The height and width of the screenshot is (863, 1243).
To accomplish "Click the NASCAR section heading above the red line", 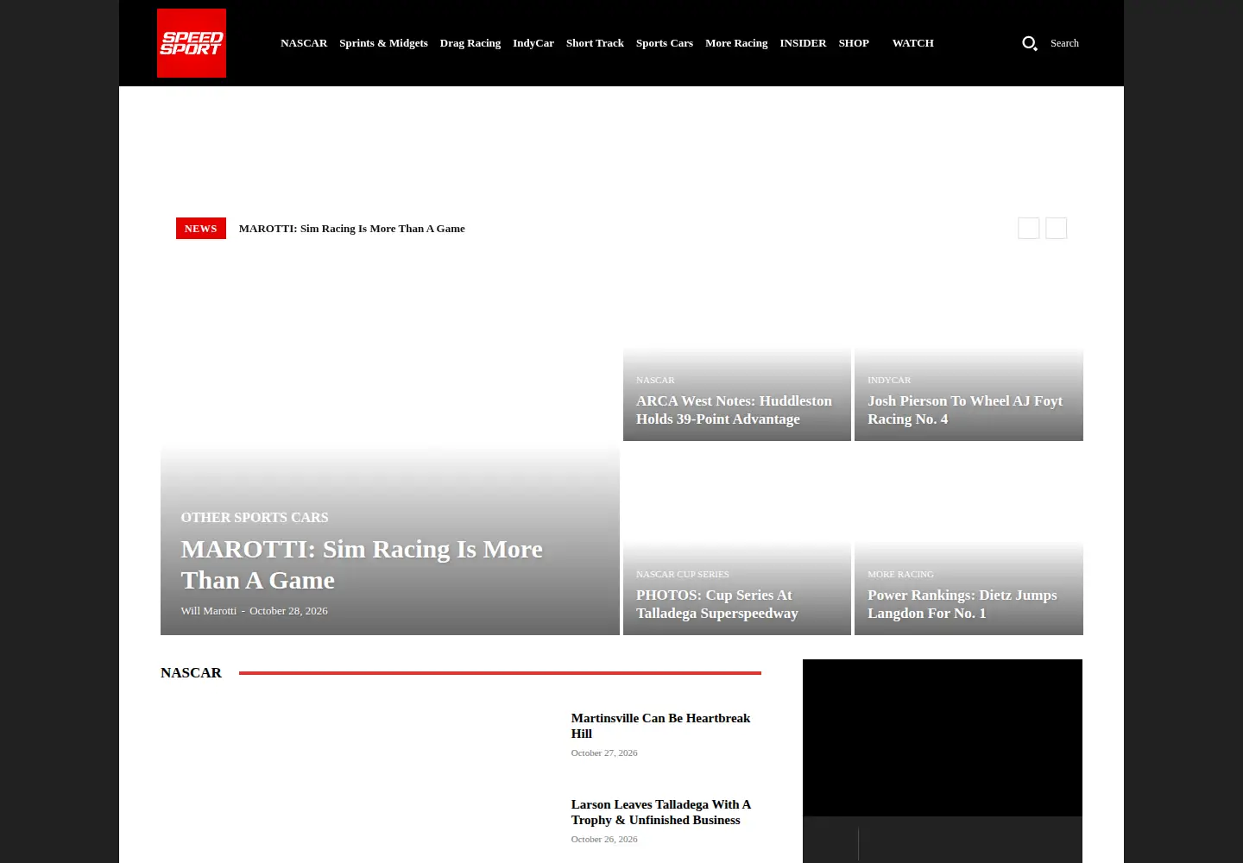I will click(191, 672).
